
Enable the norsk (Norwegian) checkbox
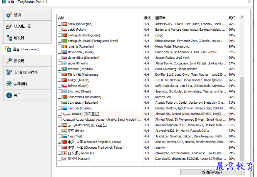(x=59, y=24)
